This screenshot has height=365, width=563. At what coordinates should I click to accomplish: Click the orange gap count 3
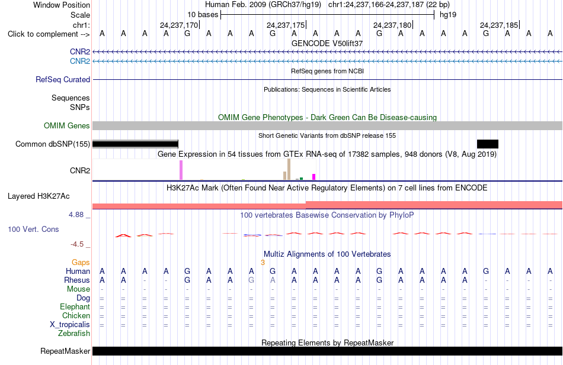(x=263, y=263)
